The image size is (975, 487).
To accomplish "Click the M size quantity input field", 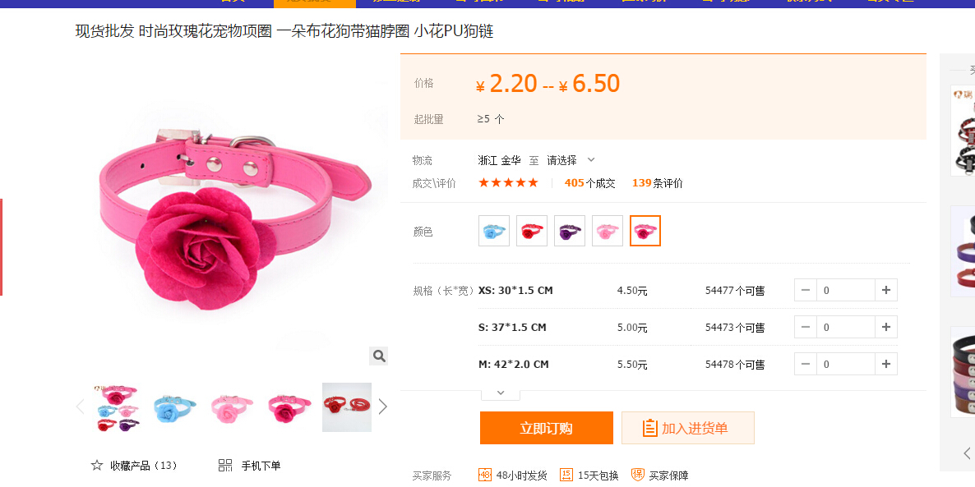I will tap(845, 364).
